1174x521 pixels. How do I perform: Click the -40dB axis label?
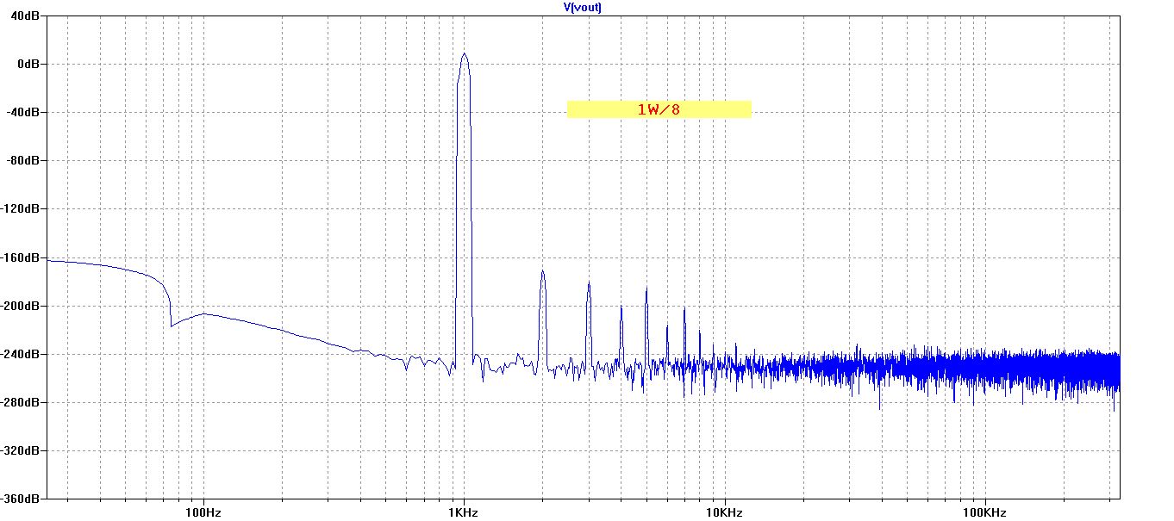25,112
